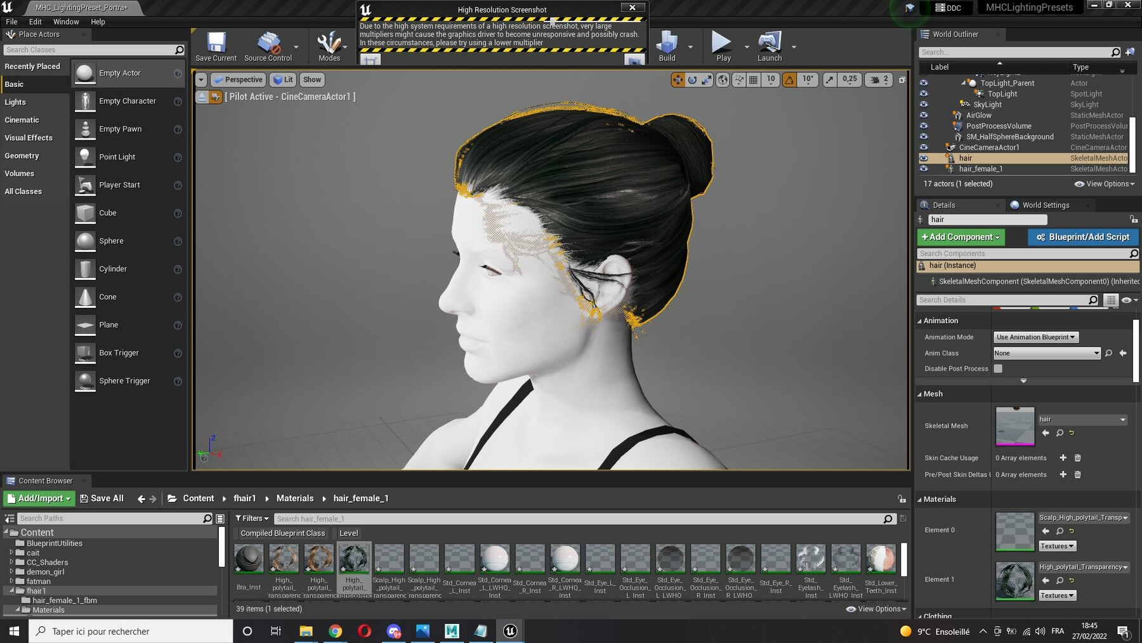Collapse the Materials section in Details
The image size is (1142, 643).
click(919, 500)
